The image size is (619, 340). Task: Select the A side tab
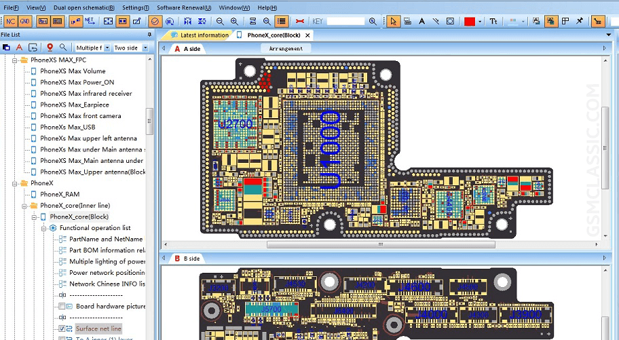click(x=187, y=49)
